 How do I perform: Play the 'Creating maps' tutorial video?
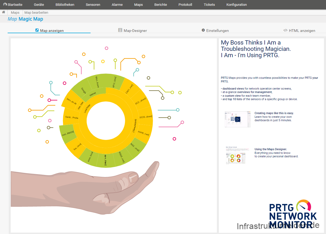(238, 119)
